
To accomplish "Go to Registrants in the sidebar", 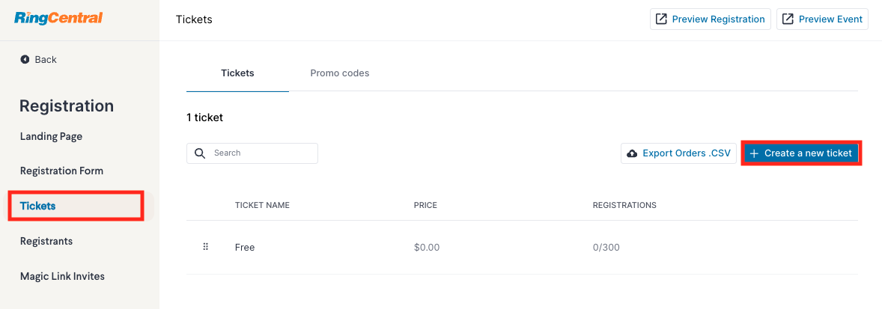I will pyautogui.click(x=46, y=241).
